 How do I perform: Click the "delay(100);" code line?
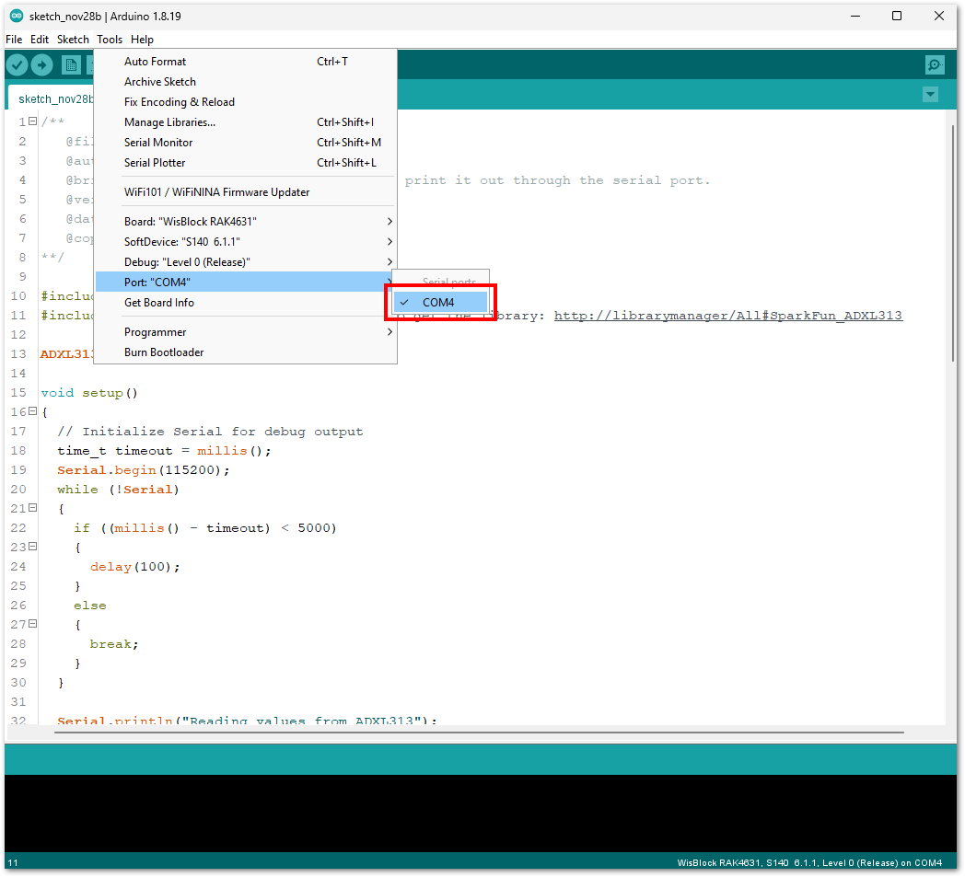pyautogui.click(x=134, y=567)
